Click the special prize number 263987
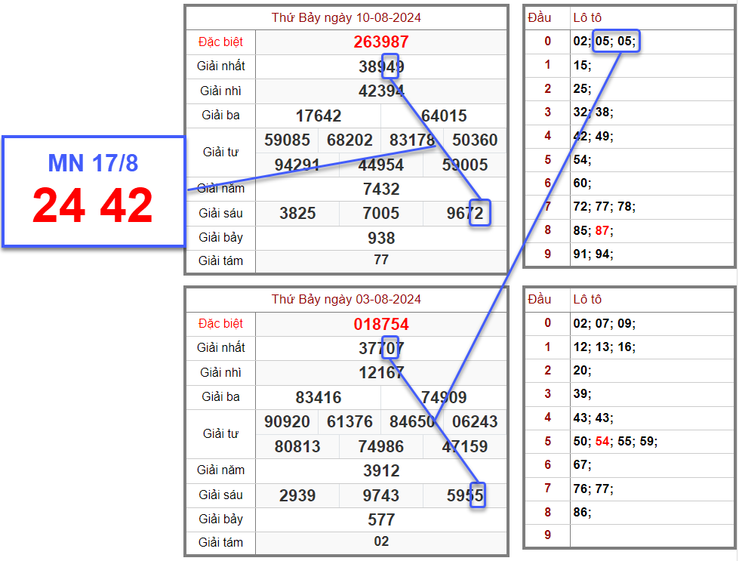The height and width of the screenshot is (561, 739). (x=381, y=42)
